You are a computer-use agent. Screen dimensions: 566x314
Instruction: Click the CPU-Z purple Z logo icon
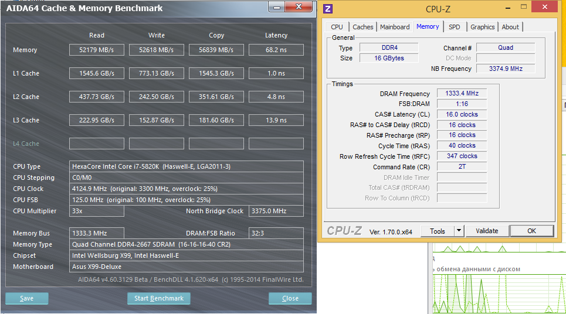(x=328, y=9)
